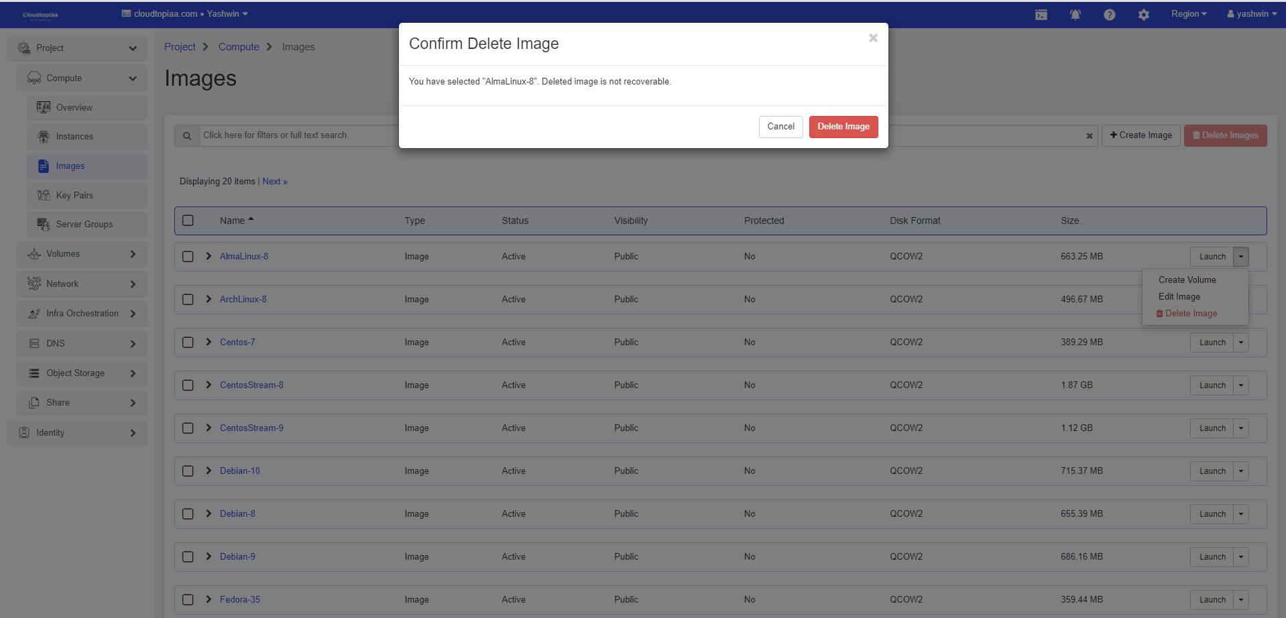This screenshot has width=1286, height=618.
Task: Sort the table by the Name column
Action: (233, 221)
